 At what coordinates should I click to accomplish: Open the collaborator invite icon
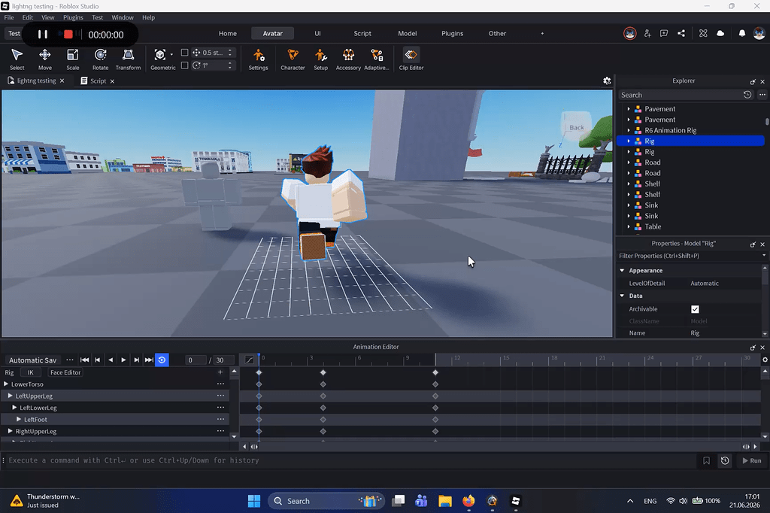point(647,33)
